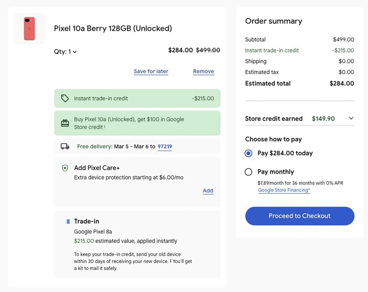Select the Pixel 10a product thumbnail

point(29,29)
